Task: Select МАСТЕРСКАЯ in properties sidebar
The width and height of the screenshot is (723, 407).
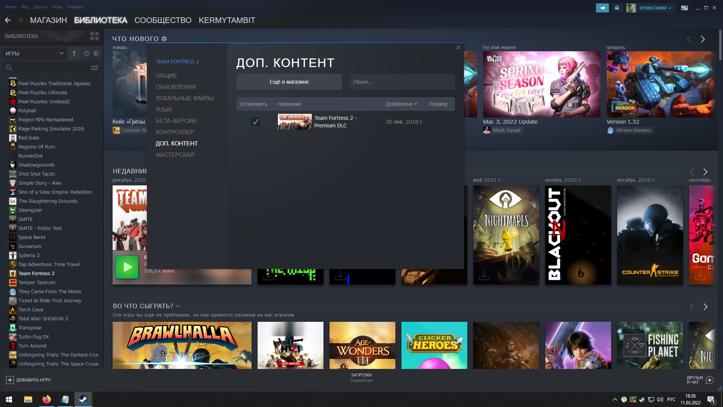Action: click(175, 155)
